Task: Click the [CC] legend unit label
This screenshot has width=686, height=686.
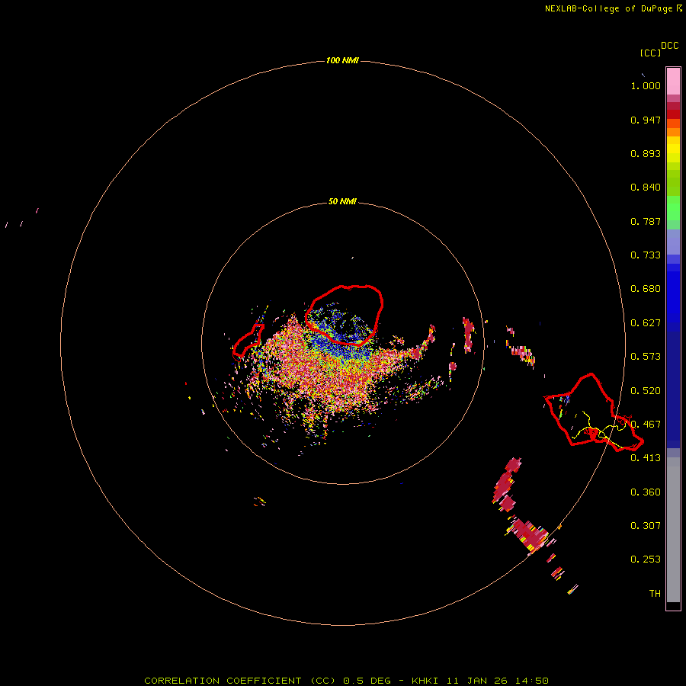Action: [650, 53]
